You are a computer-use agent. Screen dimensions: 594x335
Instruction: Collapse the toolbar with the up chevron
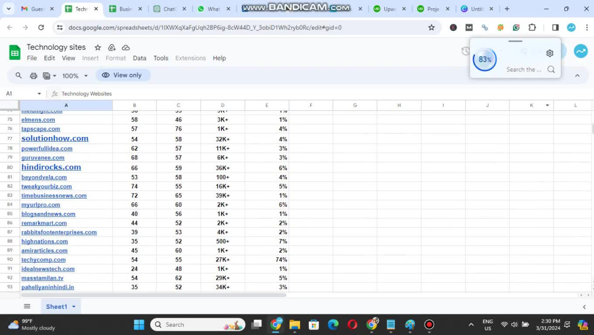point(577,76)
